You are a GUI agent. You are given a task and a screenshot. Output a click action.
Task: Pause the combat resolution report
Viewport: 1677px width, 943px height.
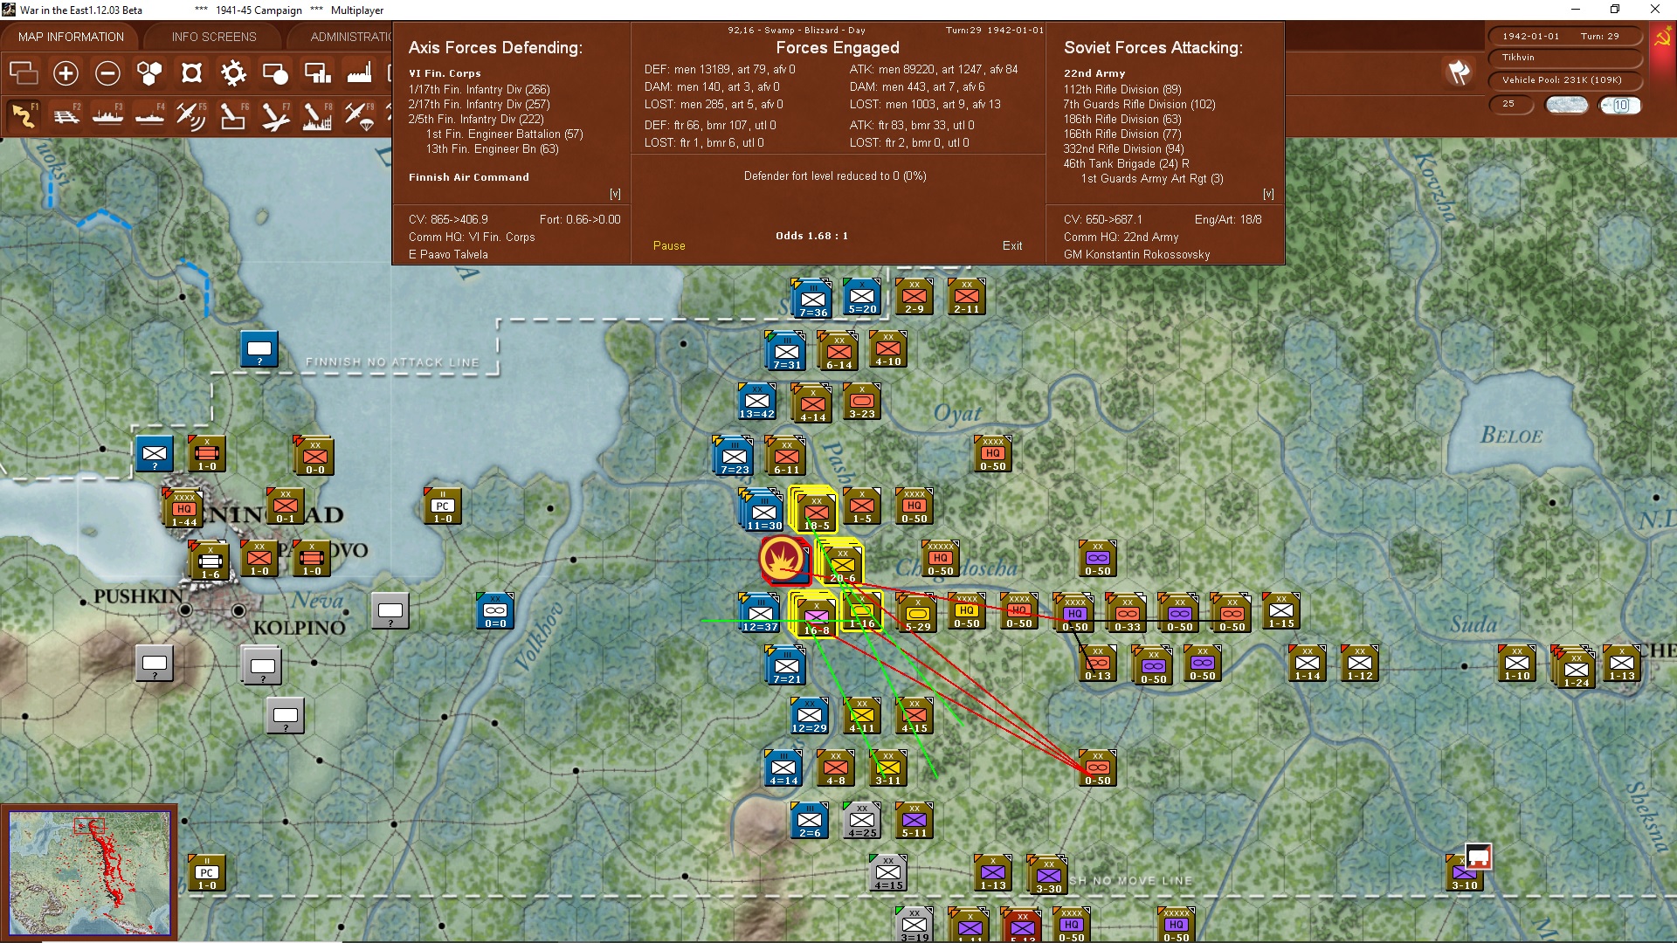tap(669, 246)
